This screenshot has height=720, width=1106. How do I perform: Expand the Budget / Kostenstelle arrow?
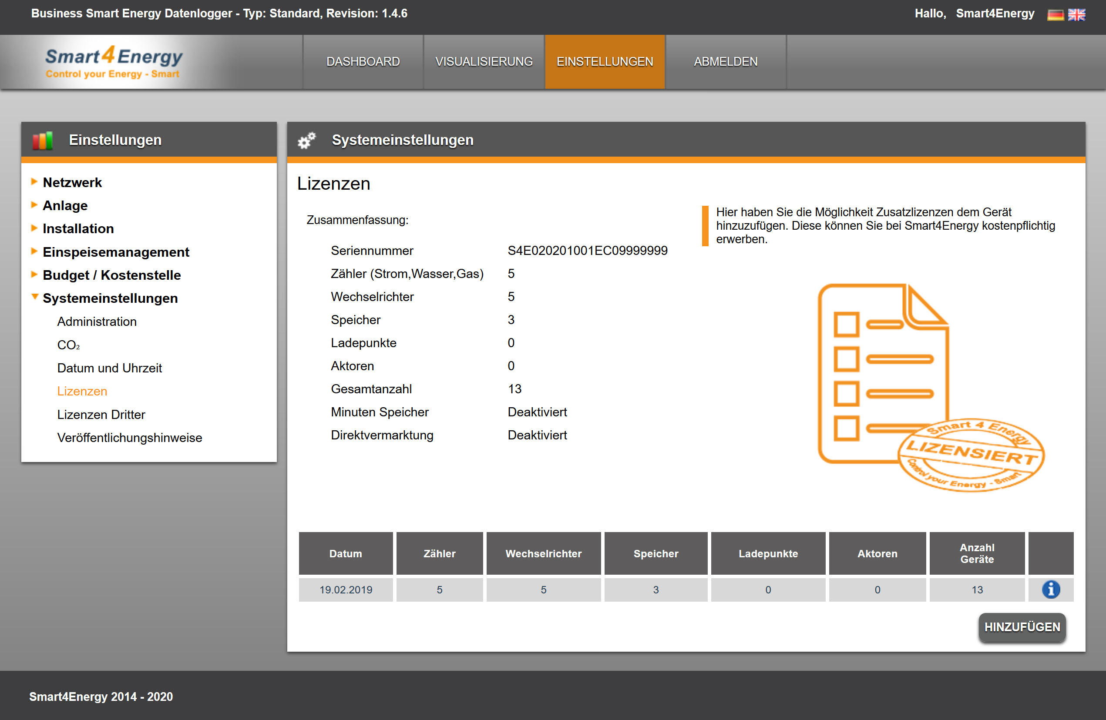[x=34, y=274]
